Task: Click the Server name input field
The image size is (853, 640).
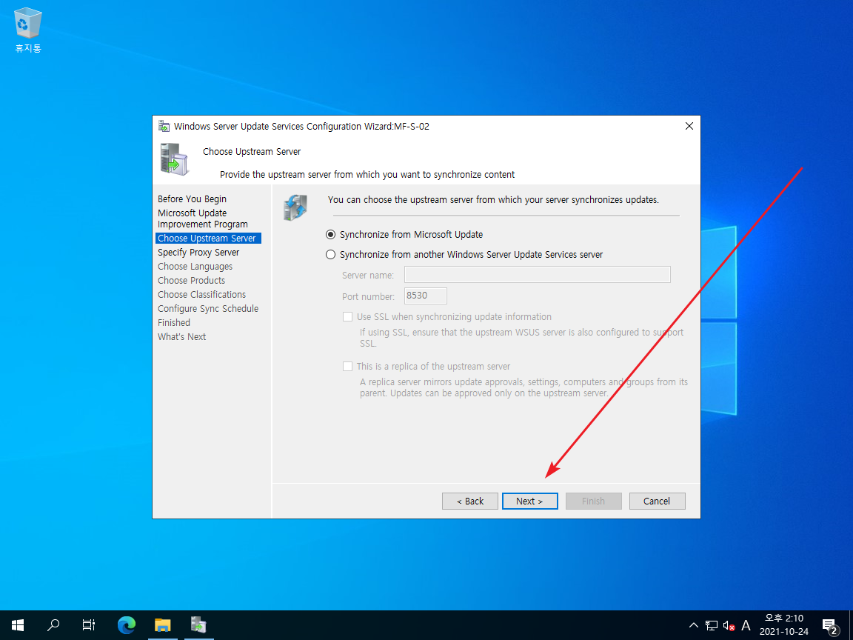Action: click(x=538, y=274)
